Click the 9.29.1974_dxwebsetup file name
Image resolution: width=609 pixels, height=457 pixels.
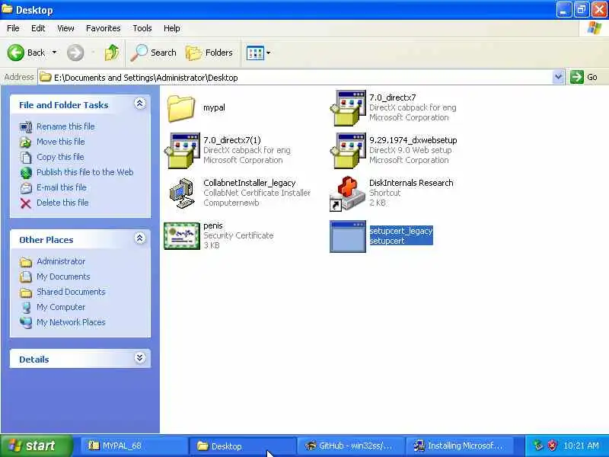[413, 140]
